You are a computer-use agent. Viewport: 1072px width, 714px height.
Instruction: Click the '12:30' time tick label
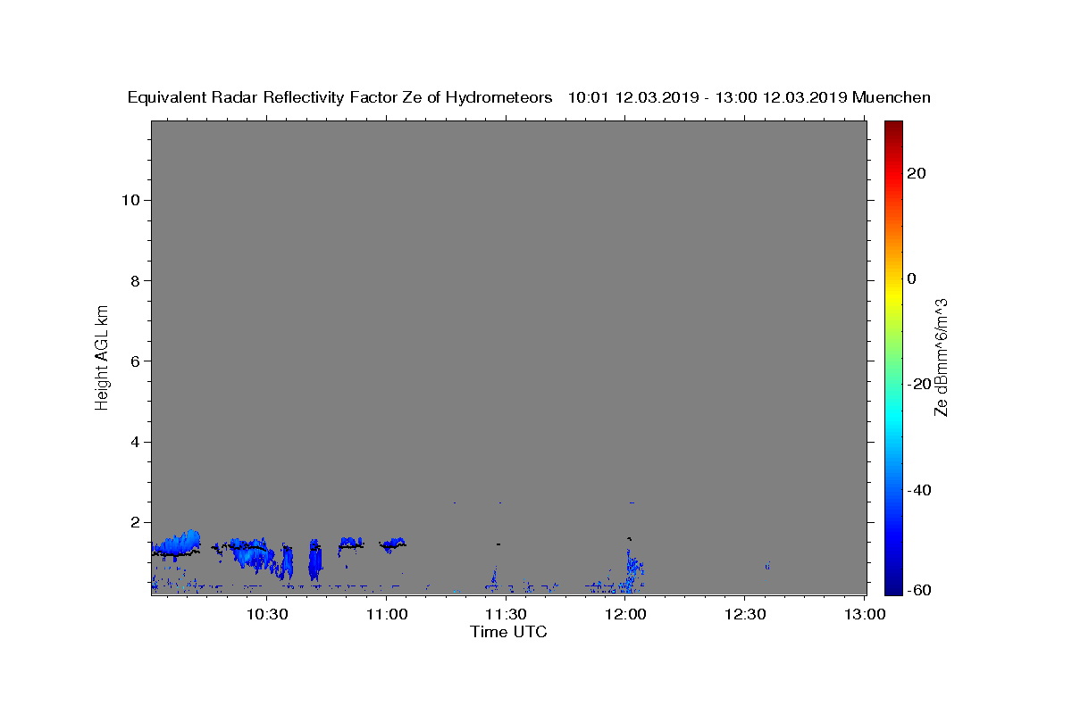(x=744, y=614)
